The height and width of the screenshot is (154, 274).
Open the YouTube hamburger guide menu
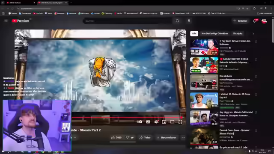click(6, 21)
